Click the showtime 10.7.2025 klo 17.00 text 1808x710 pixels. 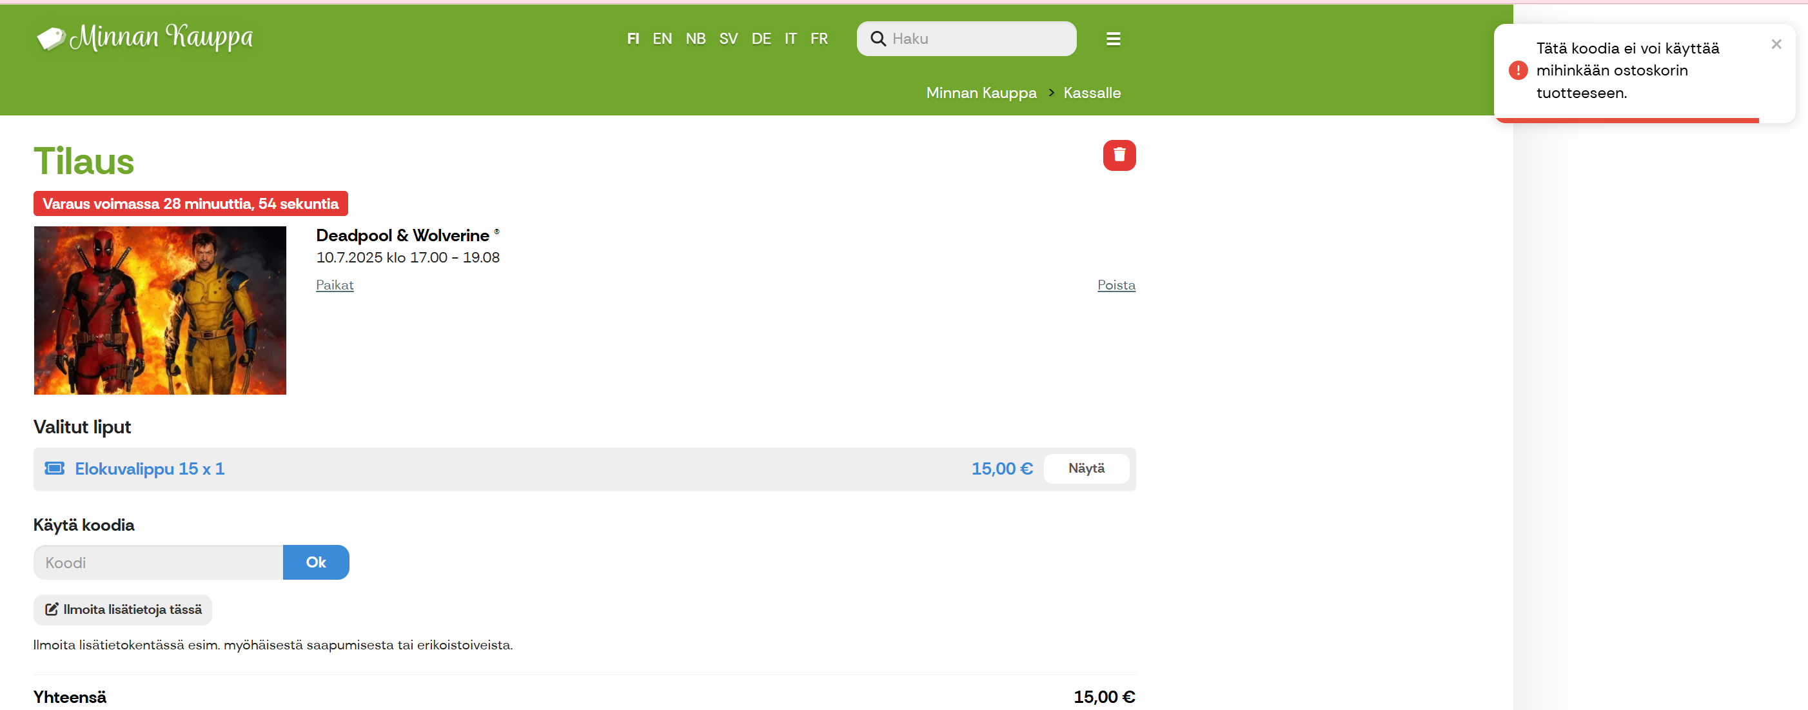(408, 258)
